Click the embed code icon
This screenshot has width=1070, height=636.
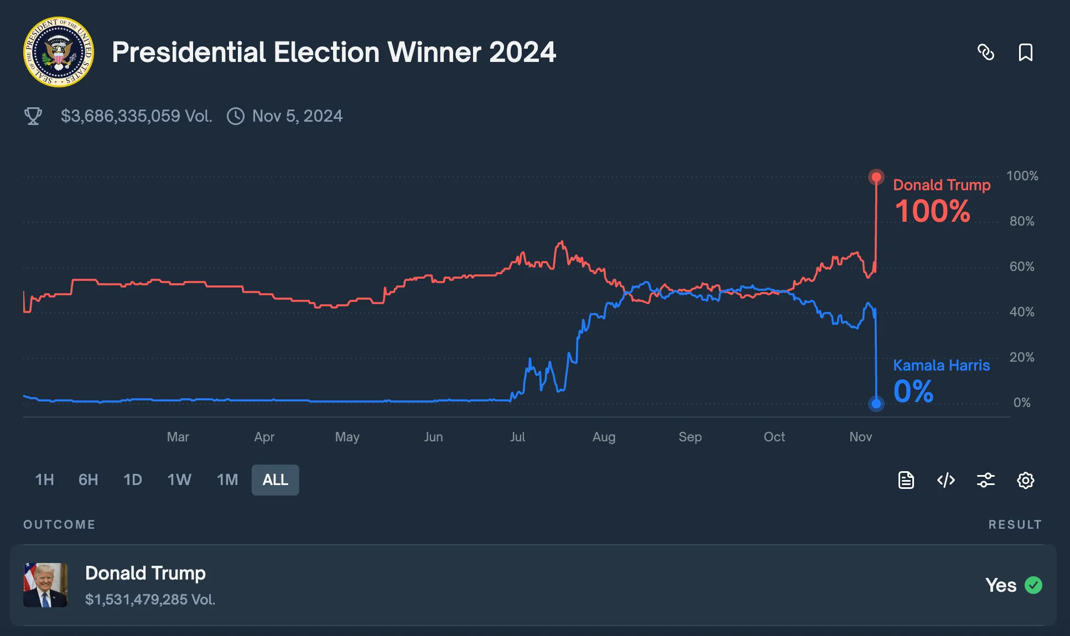click(946, 480)
